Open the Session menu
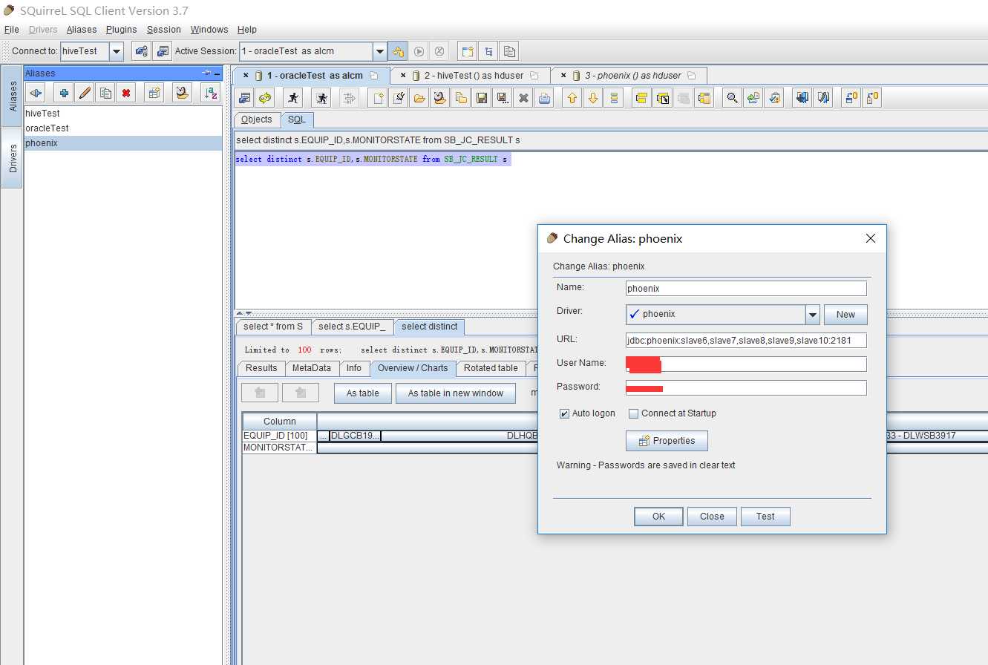The height and width of the screenshot is (665, 988). point(164,30)
